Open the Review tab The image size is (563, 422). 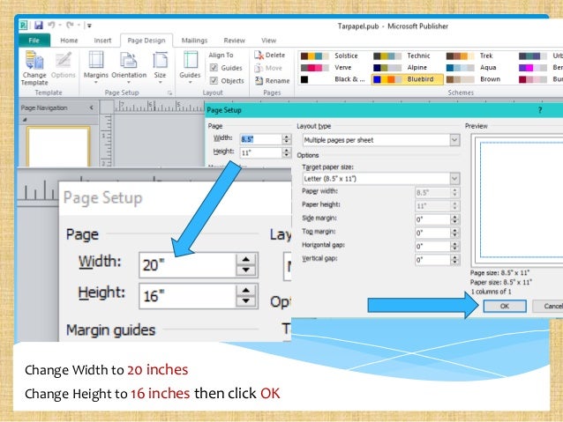[234, 41]
